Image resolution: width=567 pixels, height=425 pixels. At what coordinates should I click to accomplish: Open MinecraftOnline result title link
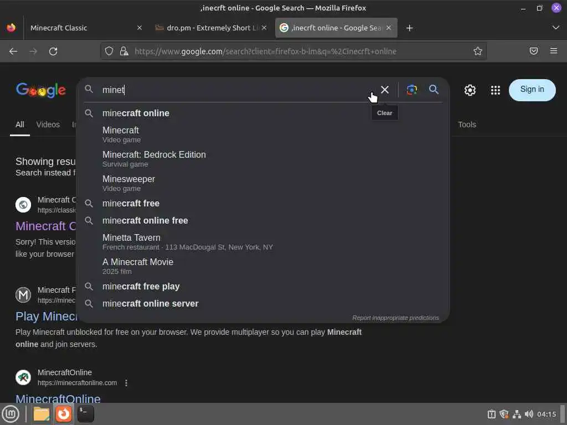[58, 398]
